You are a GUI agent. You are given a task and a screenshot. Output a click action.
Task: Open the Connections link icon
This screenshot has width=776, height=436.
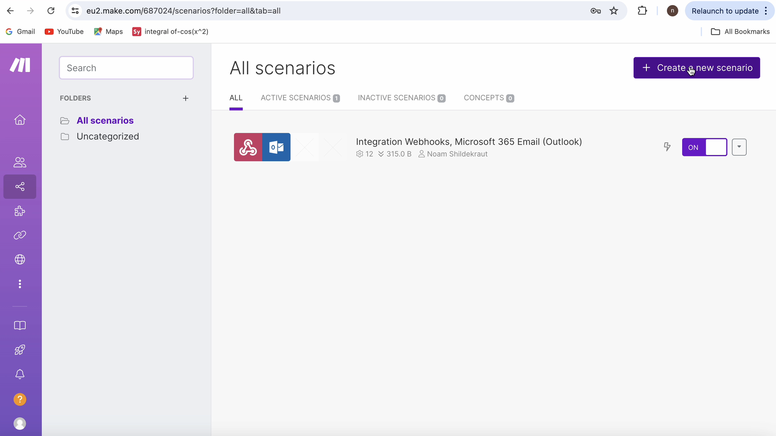20,235
